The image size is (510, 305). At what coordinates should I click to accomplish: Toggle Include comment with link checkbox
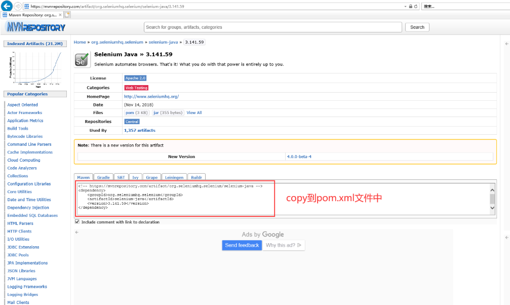pyautogui.click(x=77, y=222)
